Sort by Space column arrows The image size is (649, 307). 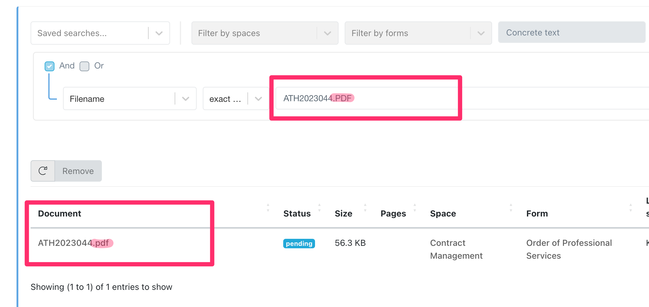(511, 208)
